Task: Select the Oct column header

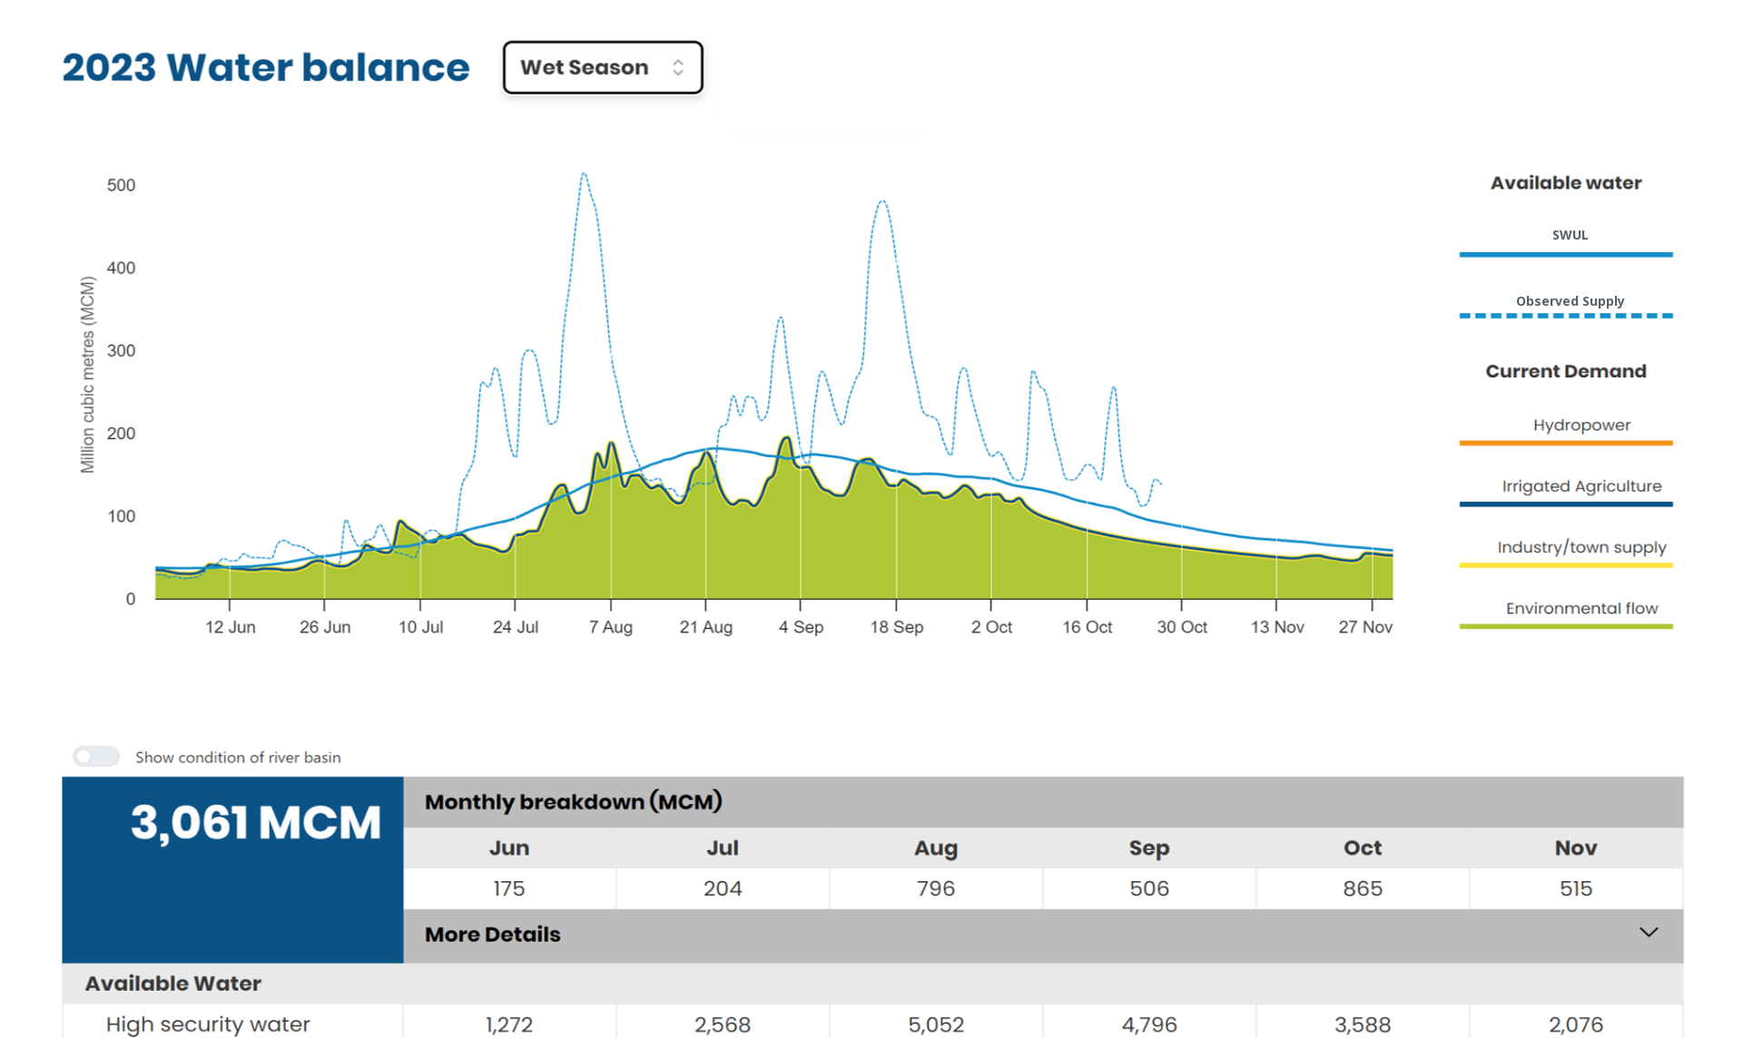Action: click(x=1363, y=847)
